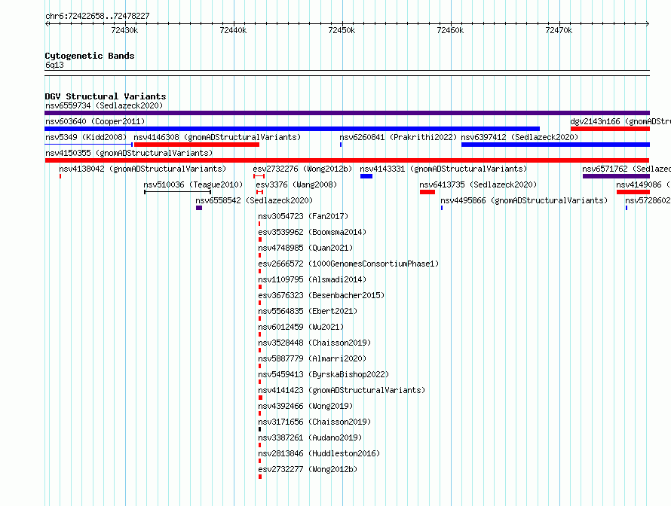671x506 pixels.
Task: Click nsv1109795 (Alsmadi2014) label
Action: tap(312, 279)
